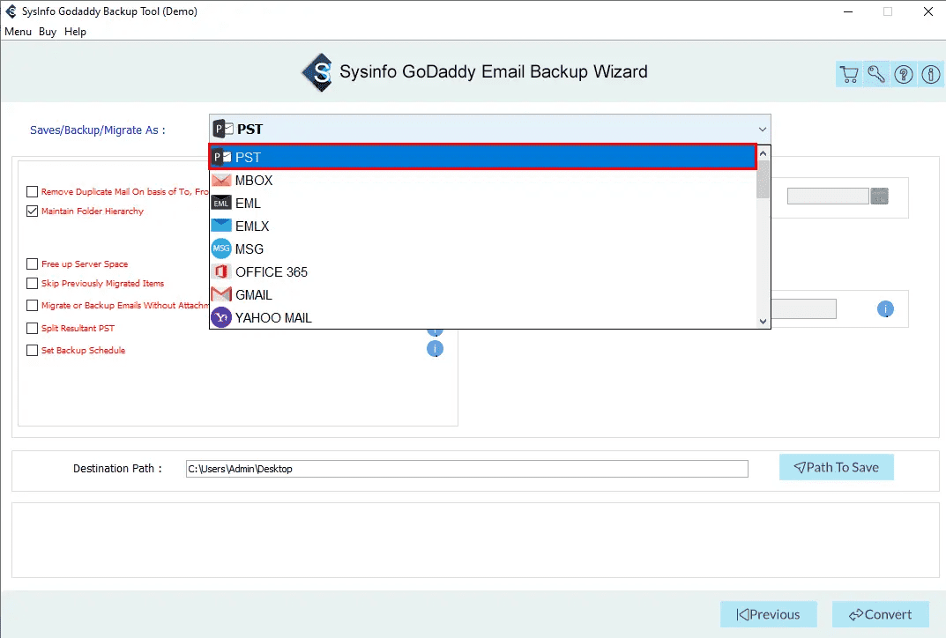Edit the destination path input field
The image size is (946, 638).
click(x=467, y=468)
